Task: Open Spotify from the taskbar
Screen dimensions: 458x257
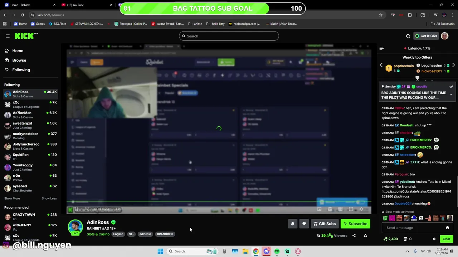Action: pos(277,251)
